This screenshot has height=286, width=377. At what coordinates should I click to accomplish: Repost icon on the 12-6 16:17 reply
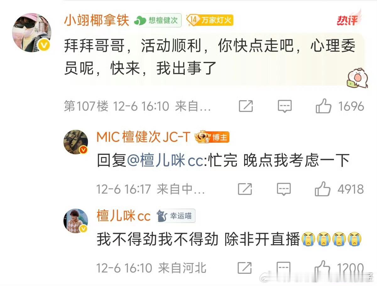(x=245, y=189)
